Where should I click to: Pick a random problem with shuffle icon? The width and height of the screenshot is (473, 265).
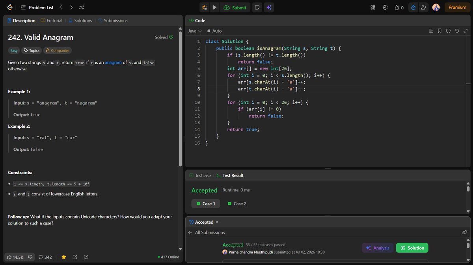click(x=81, y=7)
